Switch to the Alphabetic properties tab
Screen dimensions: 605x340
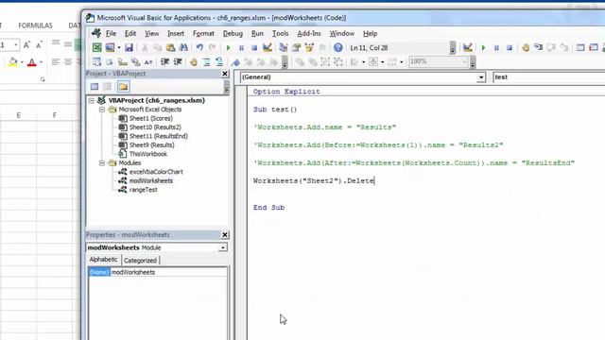(x=103, y=260)
